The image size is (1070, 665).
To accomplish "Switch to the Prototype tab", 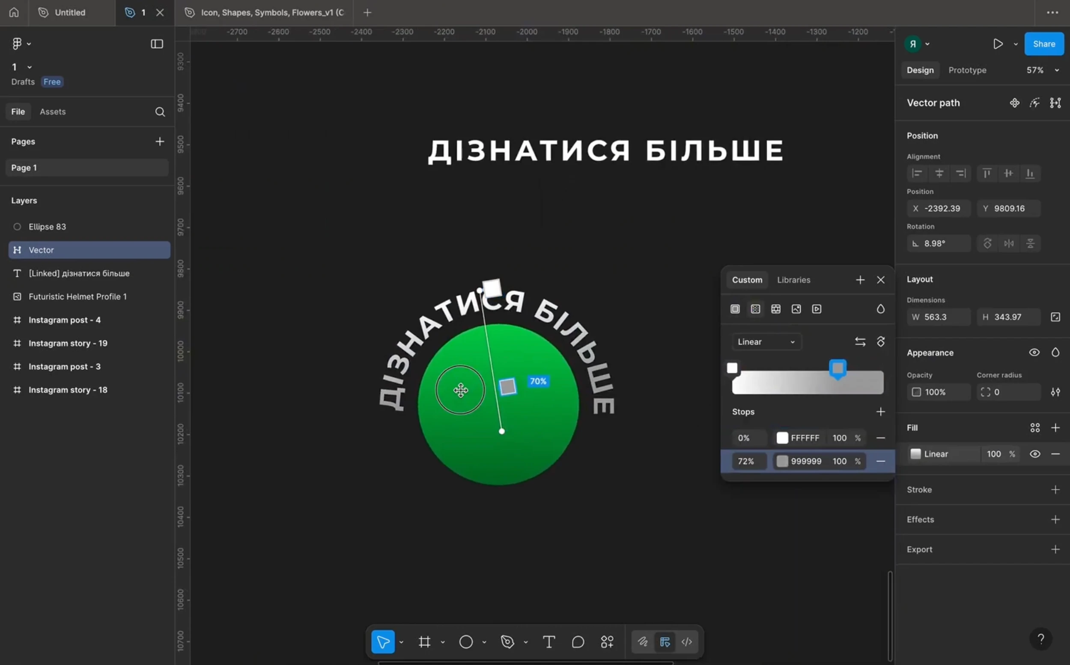I will (967, 70).
